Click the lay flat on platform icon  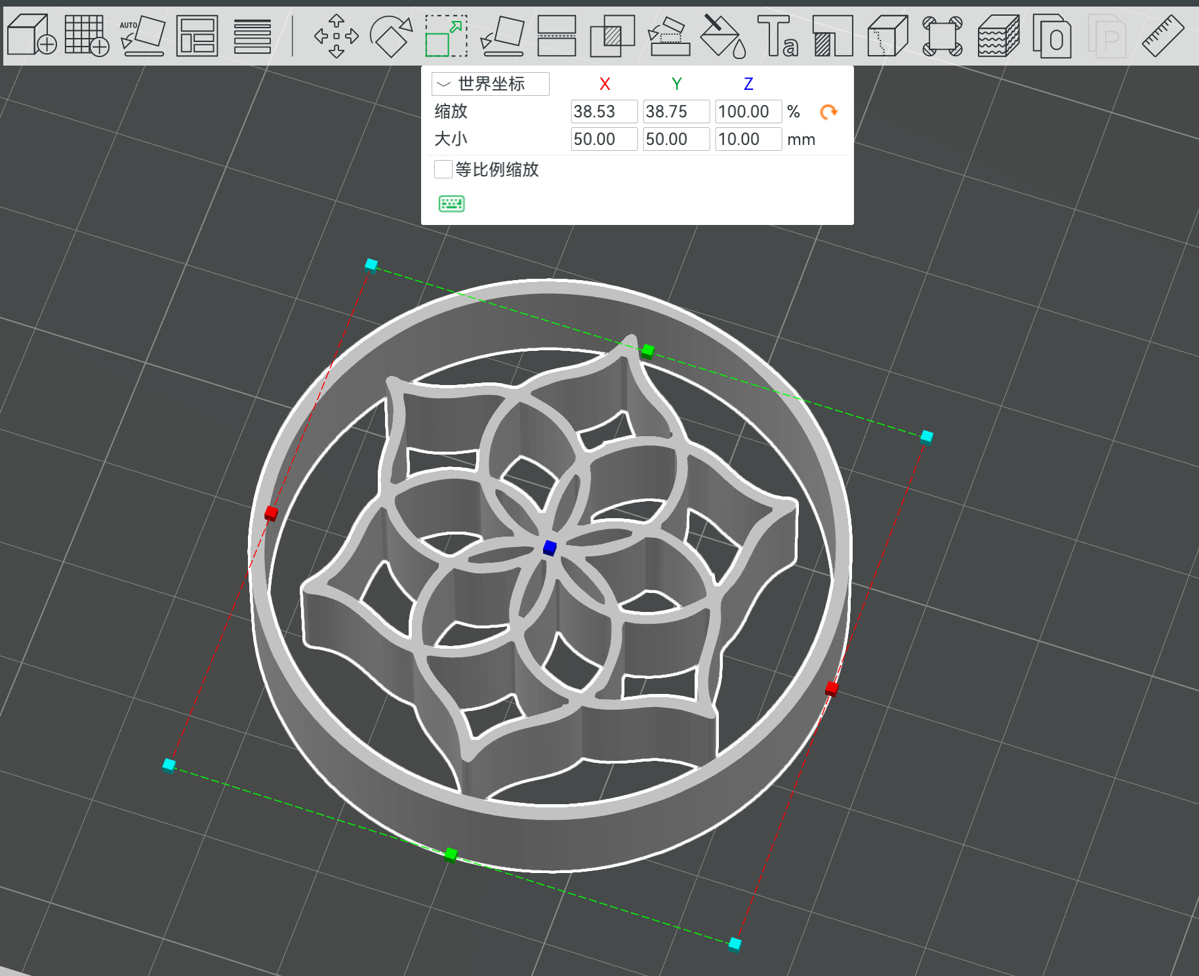click(502, 35)
